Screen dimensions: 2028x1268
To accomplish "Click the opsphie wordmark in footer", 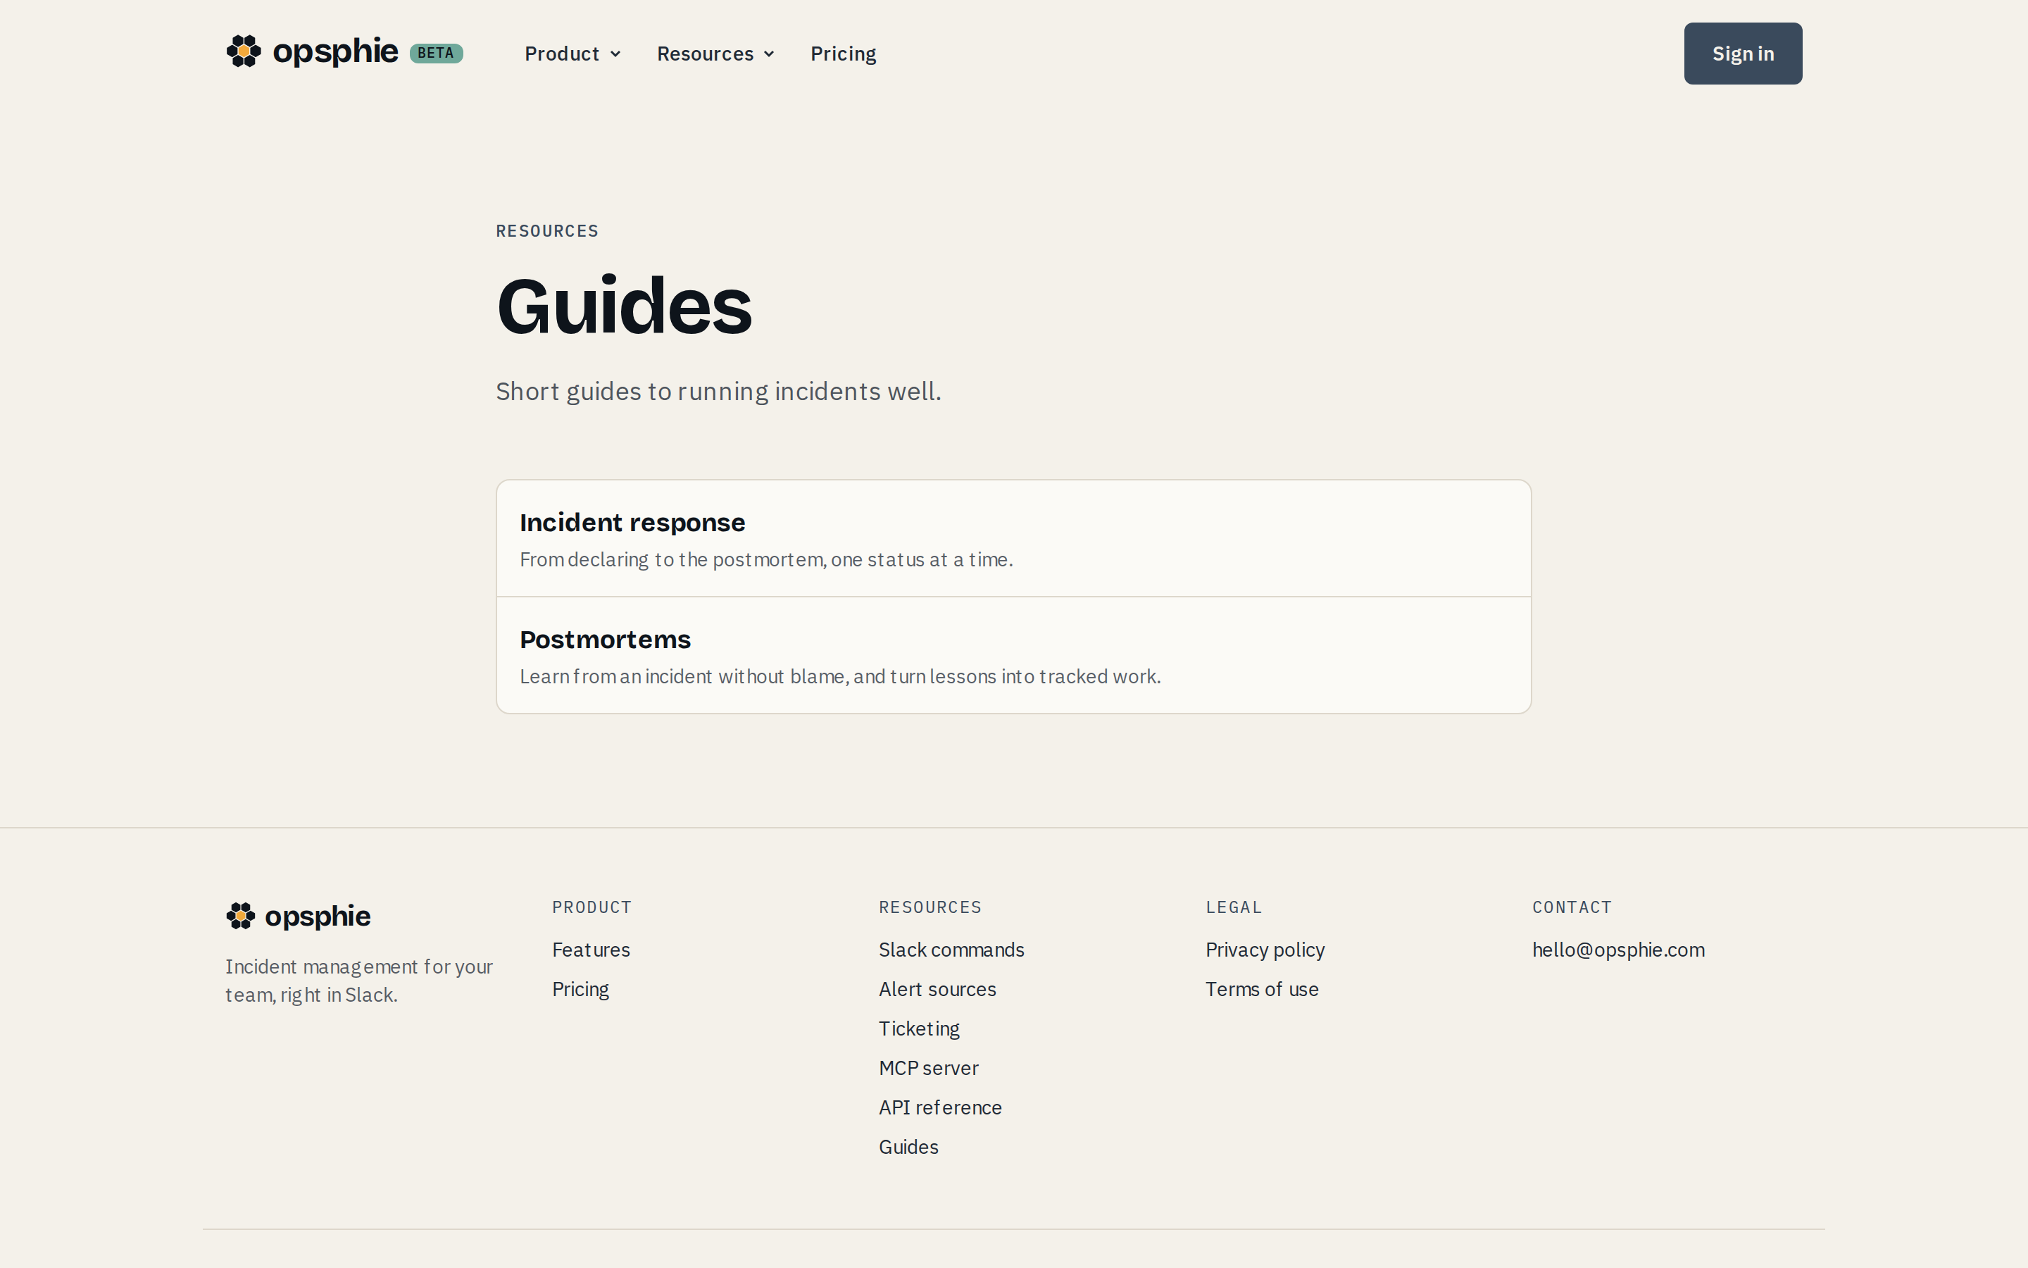I will point(318,916).
